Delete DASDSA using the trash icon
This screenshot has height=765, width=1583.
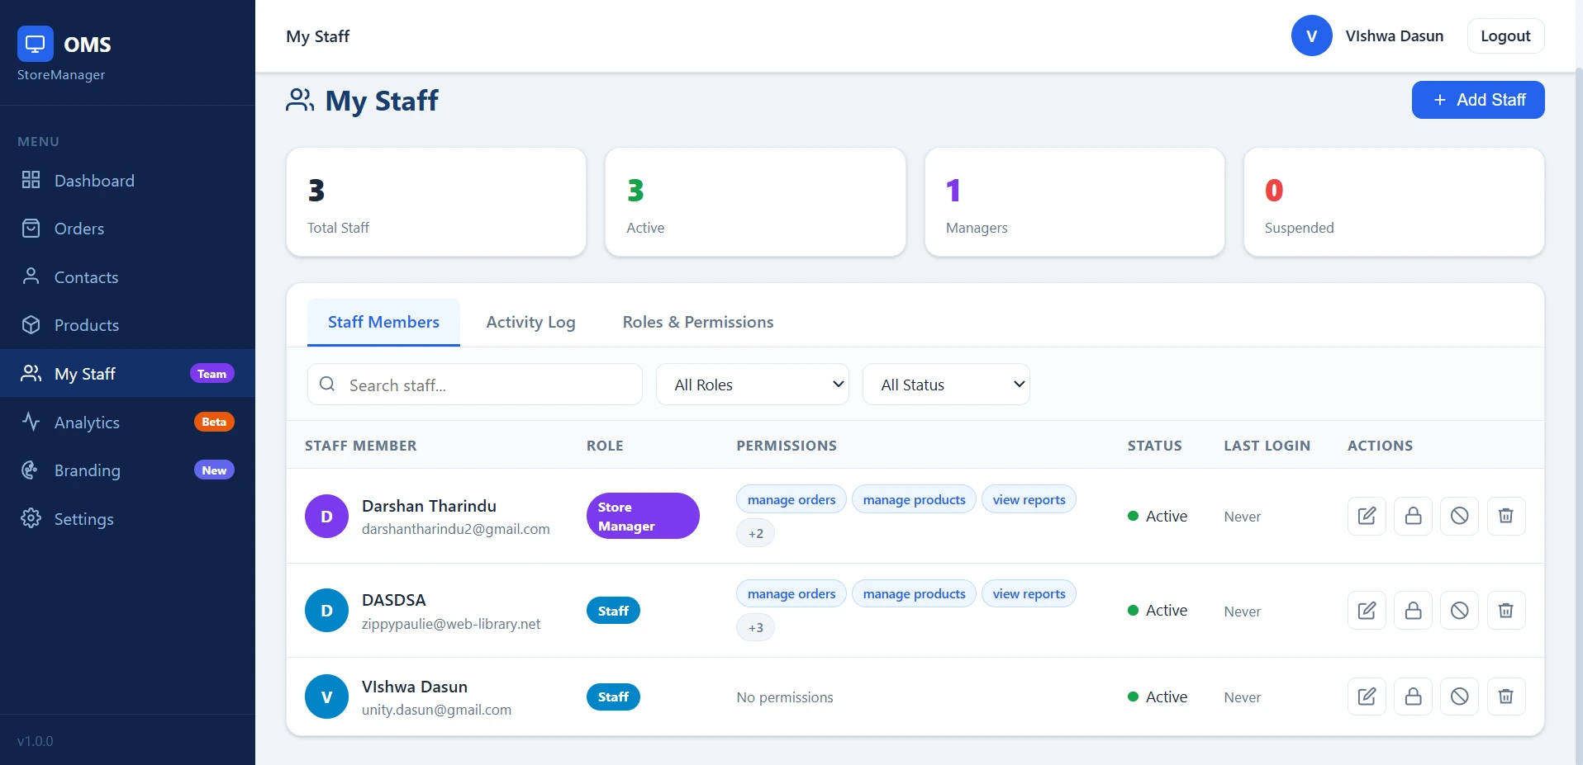tap(1505, 611)
